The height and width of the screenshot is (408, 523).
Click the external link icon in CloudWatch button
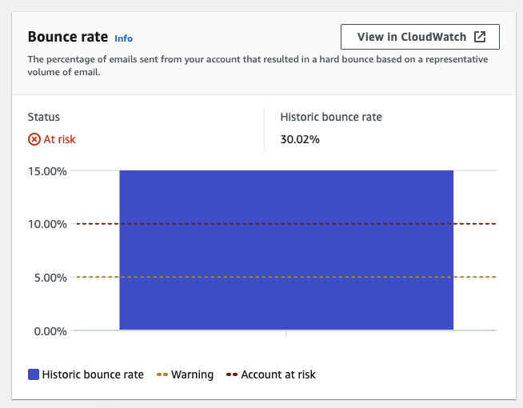480,37
